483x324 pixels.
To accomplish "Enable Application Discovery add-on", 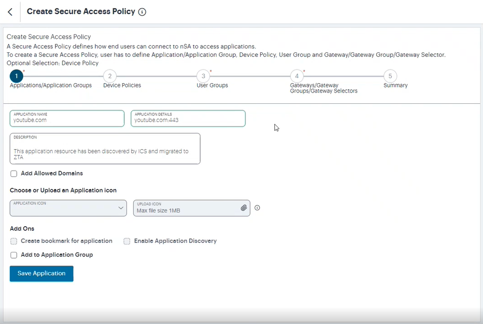I will tap(127, 241).
